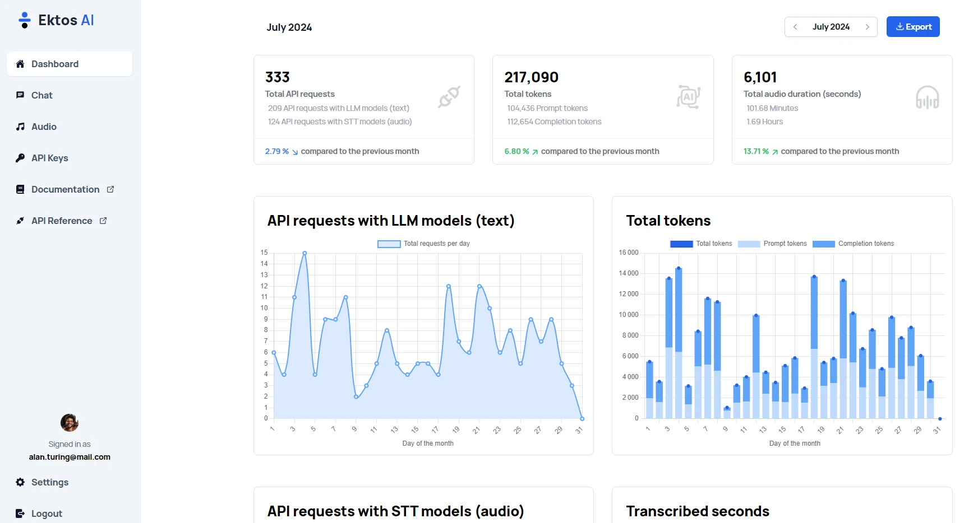964x523 pixels.
Task: Click the API Keys key icon
Action: [20, 158]
